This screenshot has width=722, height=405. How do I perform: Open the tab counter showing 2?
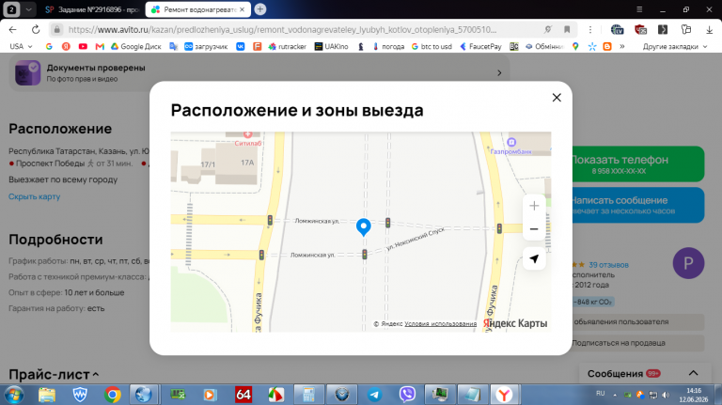(11, 9)
